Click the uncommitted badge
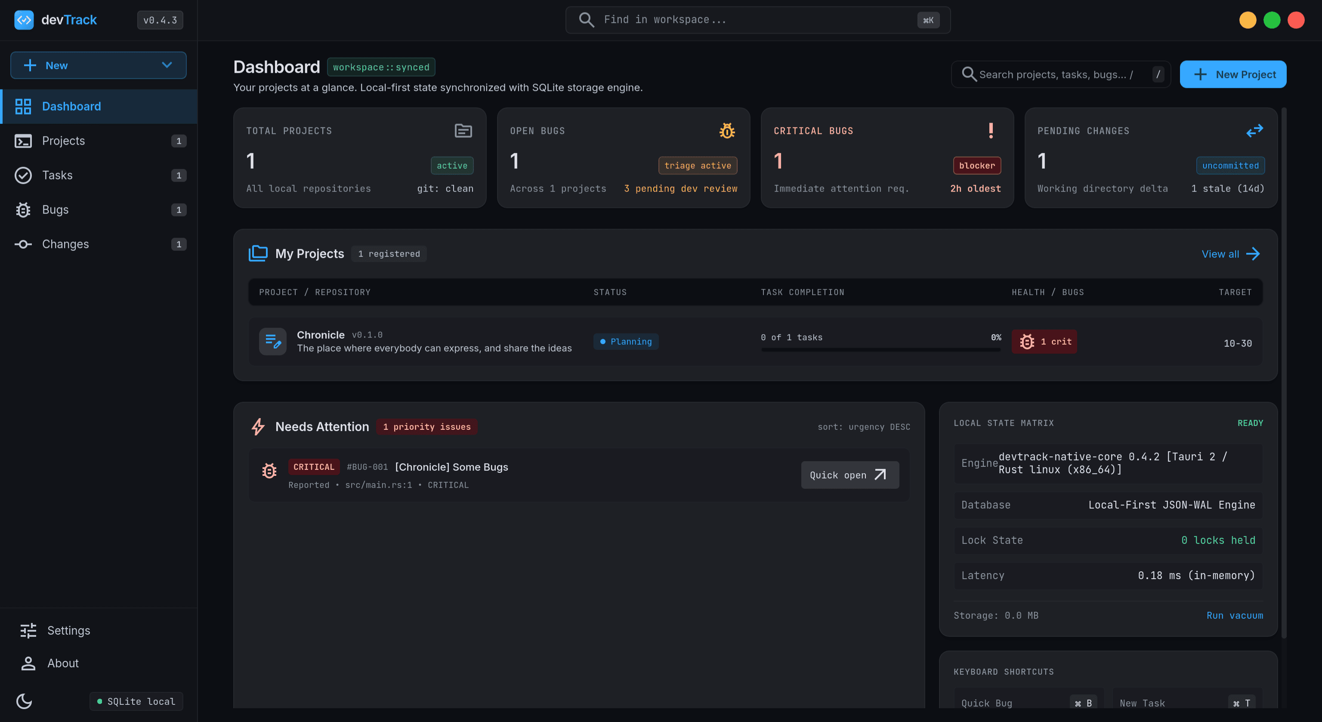This screenshot has width=1322, height=722. (x=1230, y=165)
